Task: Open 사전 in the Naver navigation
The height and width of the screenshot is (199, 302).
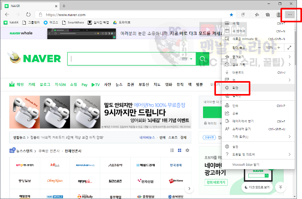Action: point(108,85)
